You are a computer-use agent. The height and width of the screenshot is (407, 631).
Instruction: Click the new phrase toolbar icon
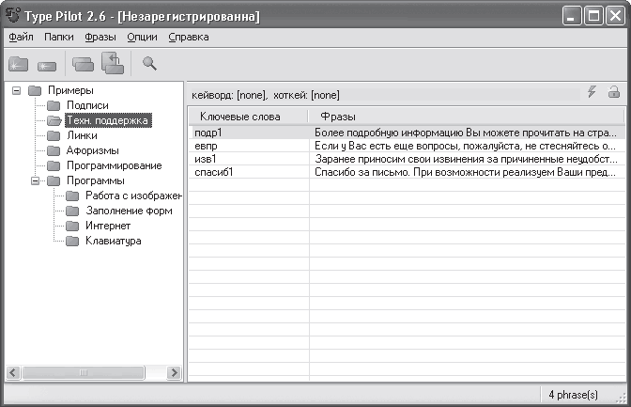pyautogui.click(x=47, y=66)
